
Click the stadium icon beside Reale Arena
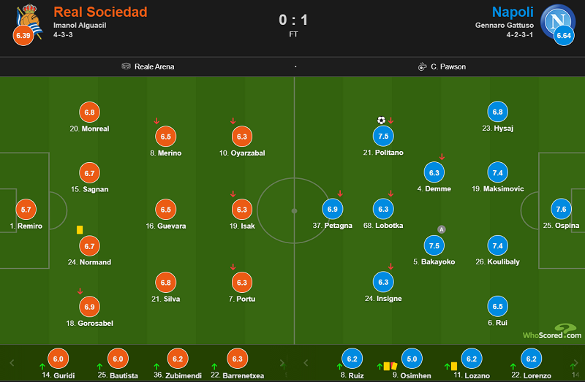tap(126, 66)
